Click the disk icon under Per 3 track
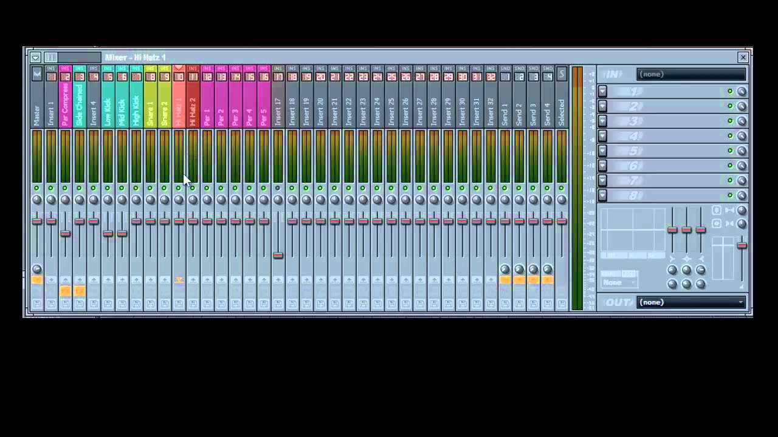The height and width of the screenshot is (437, 778). [235, 303]
